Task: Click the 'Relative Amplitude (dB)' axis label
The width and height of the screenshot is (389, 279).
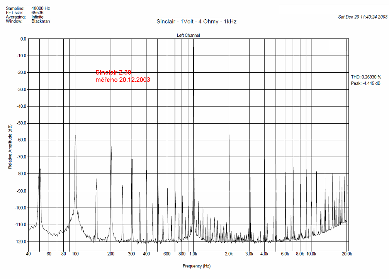Action: pos(10,147)
